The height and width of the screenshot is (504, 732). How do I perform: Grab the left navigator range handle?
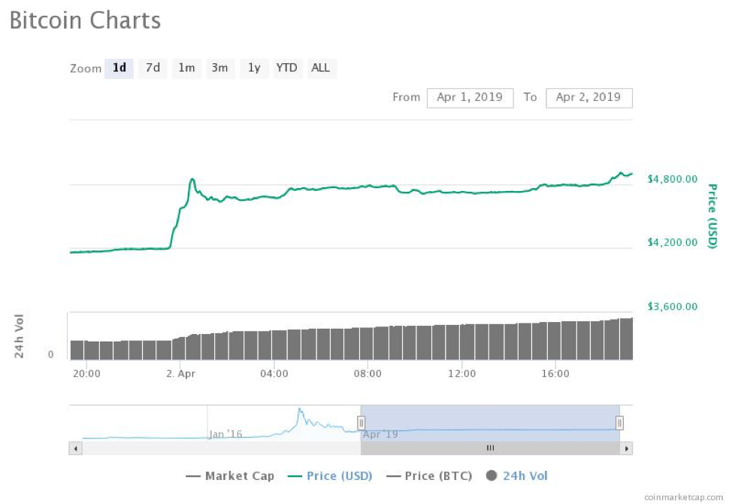click(x=361, y=424)
